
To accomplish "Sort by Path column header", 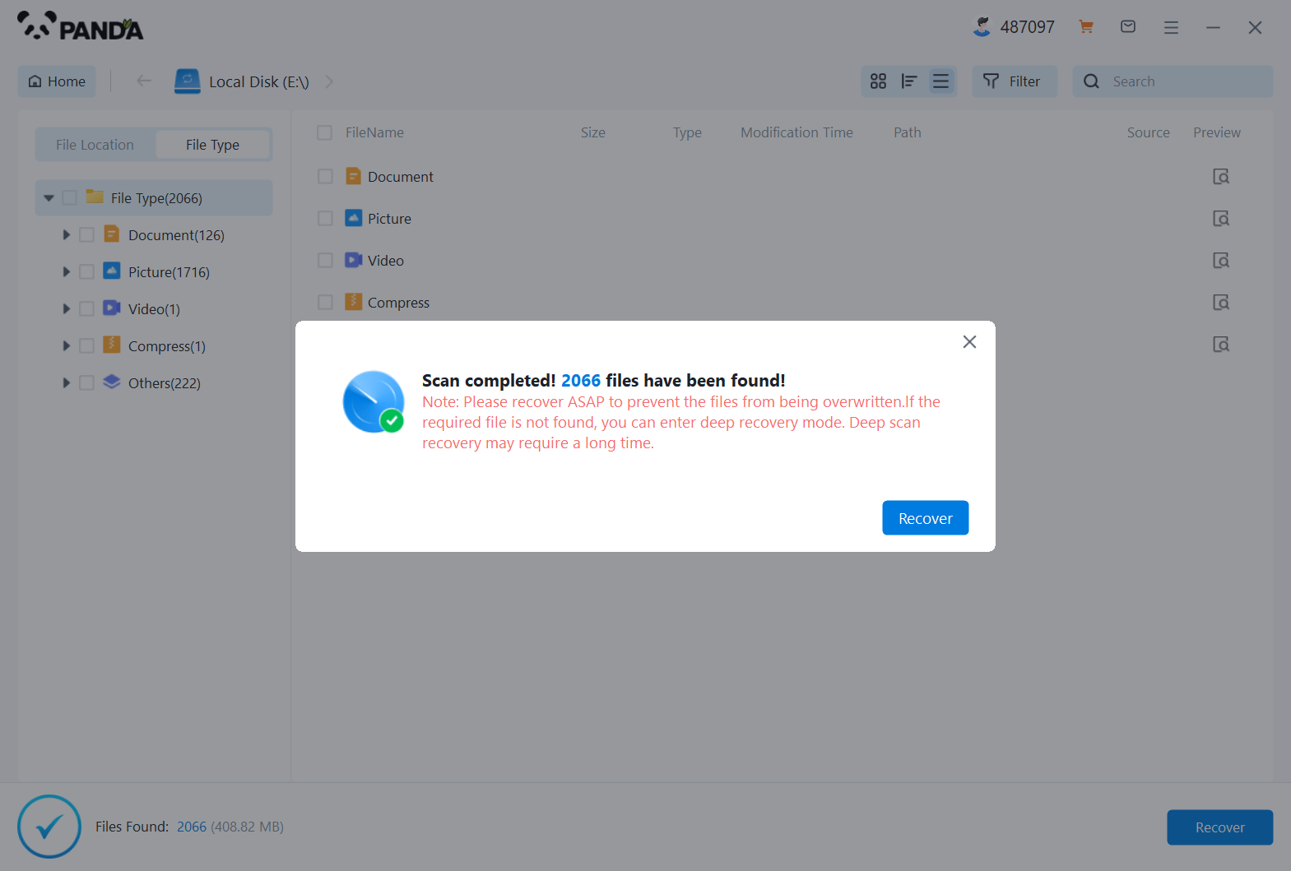I will coord(908,132).
